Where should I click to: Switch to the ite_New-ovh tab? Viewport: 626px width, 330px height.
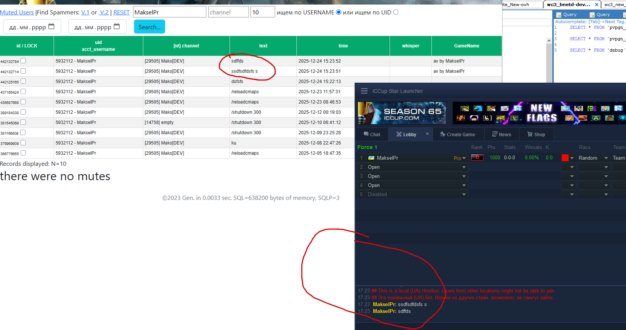(x=523, y=5)
